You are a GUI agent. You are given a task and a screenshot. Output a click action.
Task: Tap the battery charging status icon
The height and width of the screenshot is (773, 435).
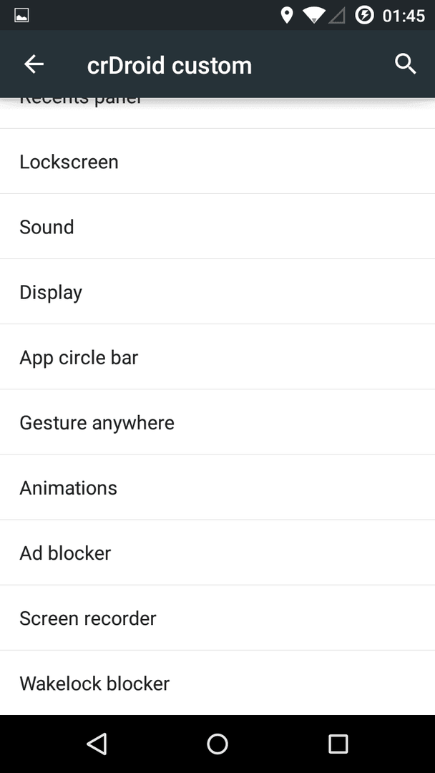(x=365, y=15)
